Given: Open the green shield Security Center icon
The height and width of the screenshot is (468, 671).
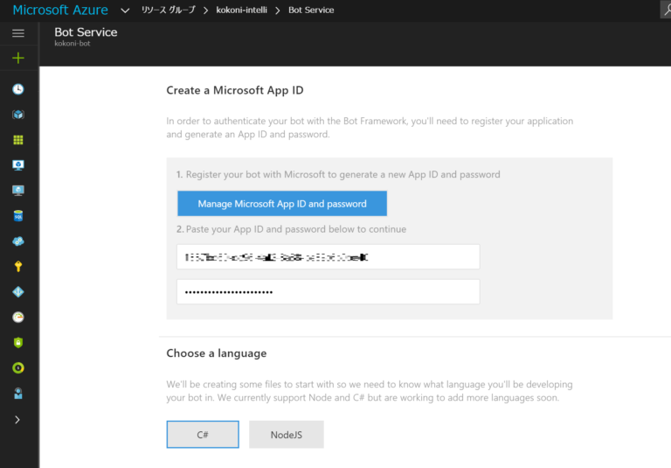Looking at the screenshot, I should coord(18,343).
